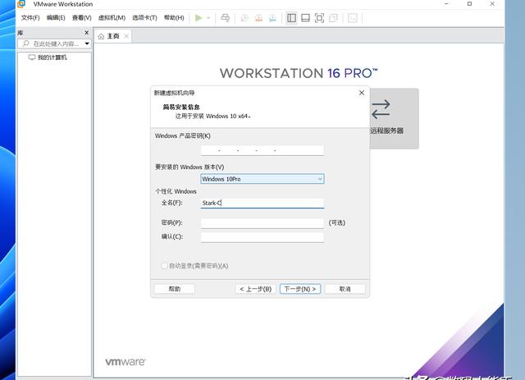The image size is (525, 380).
Task: Click the library search input field
Action: (56, 43)
